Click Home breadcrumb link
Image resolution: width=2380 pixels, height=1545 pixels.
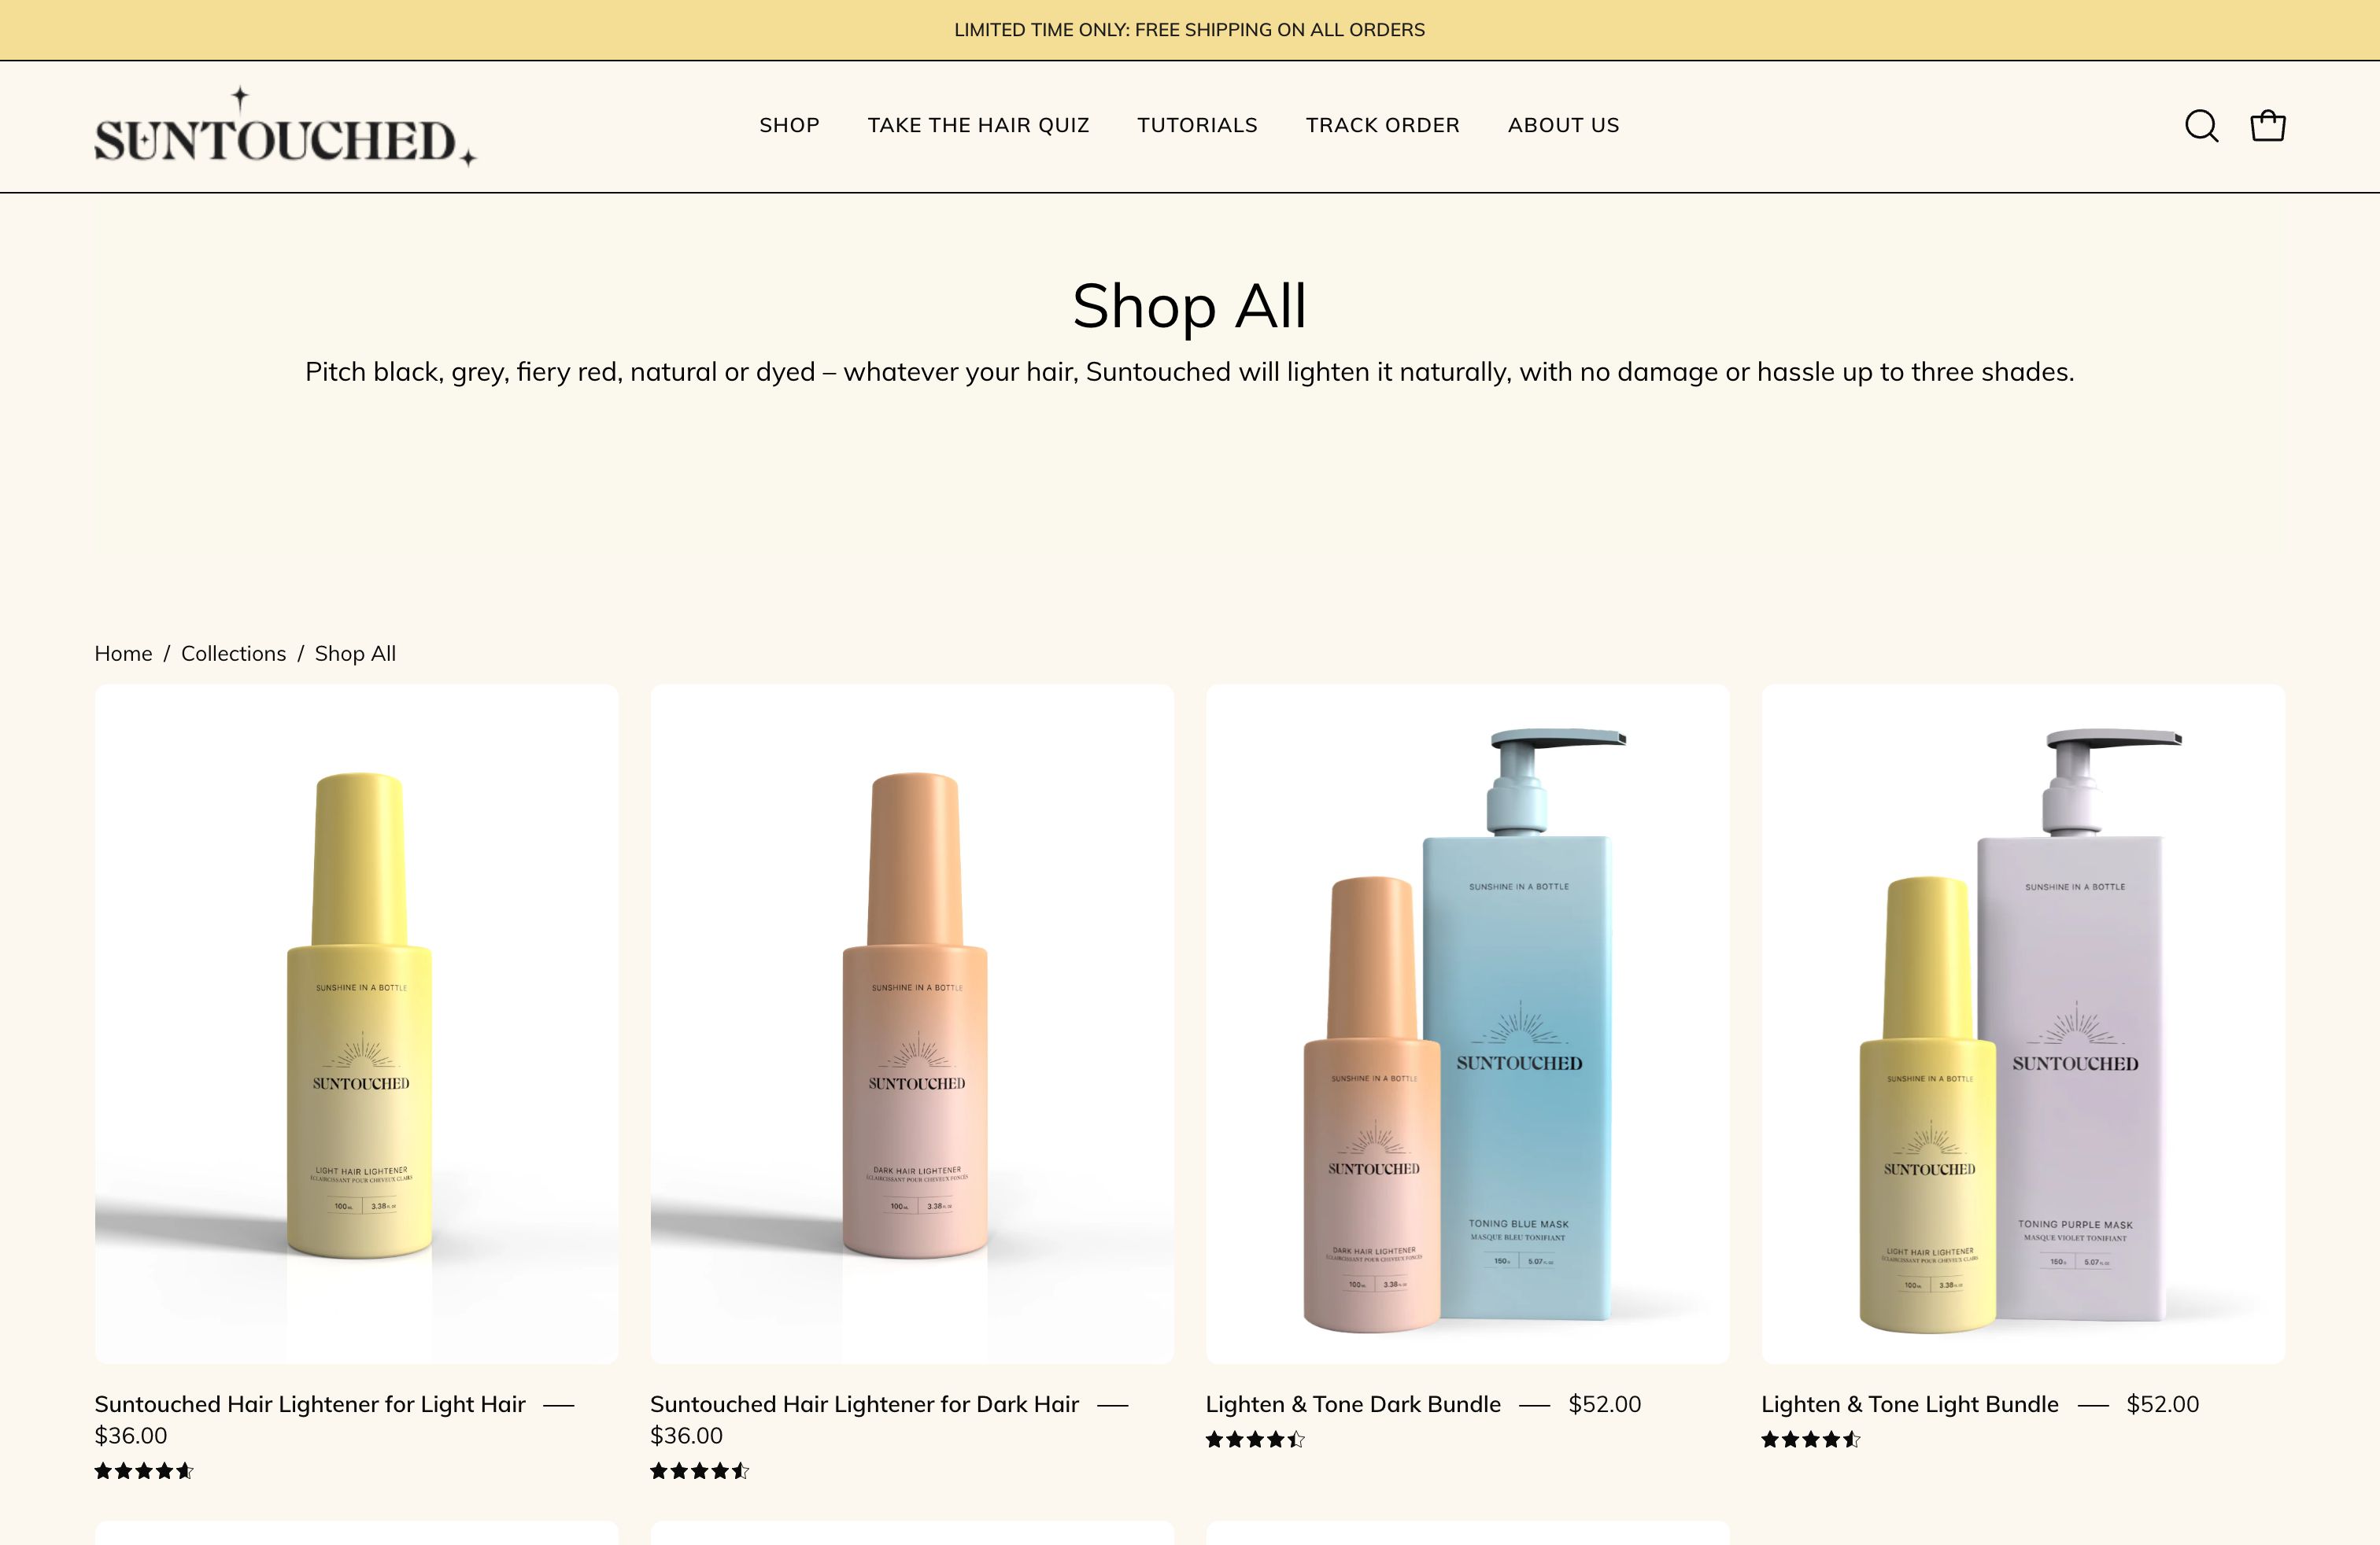[x=123, y=654]
